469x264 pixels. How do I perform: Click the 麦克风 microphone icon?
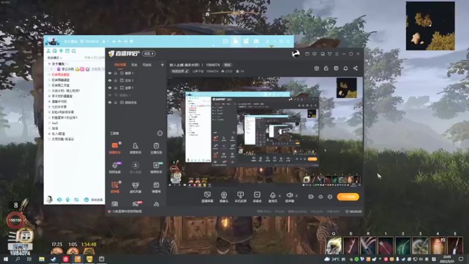tap(273, 195)
